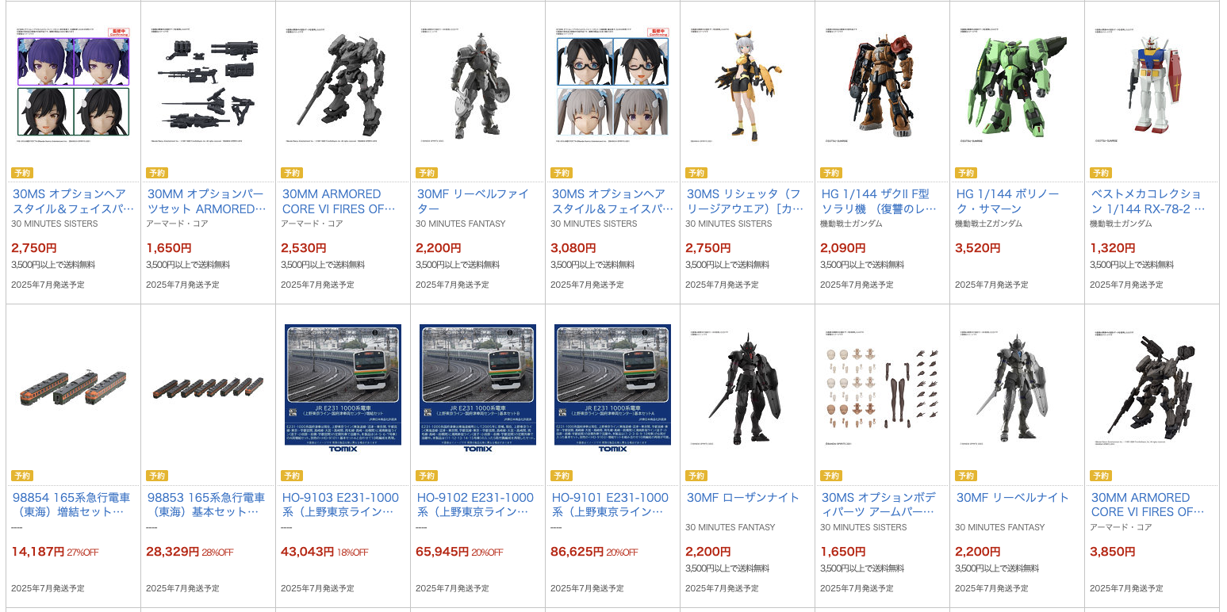Click the 予約 badge under HO-9101 item
Viewport: 1227px width, 612px height.
point(561,476)
